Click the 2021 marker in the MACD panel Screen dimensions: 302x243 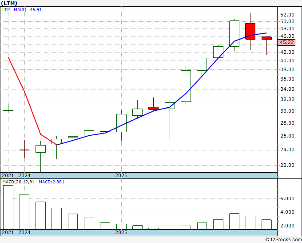point(8,232)
